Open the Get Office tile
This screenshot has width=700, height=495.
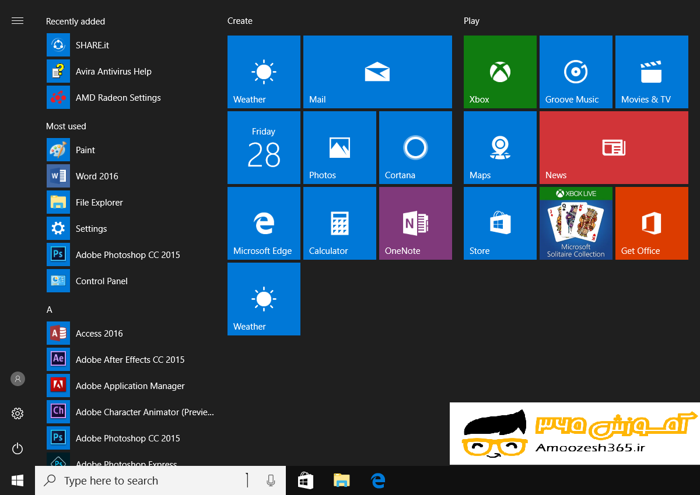pos(652,223)
